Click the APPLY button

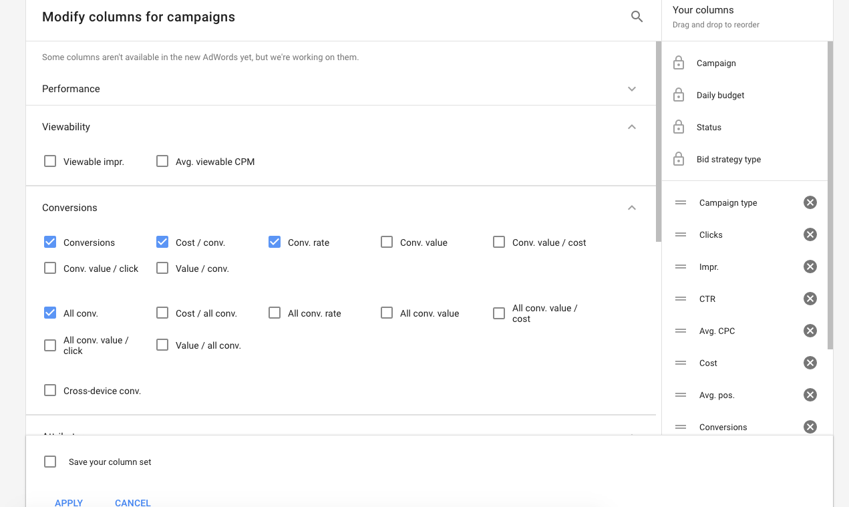pos(69,503)
